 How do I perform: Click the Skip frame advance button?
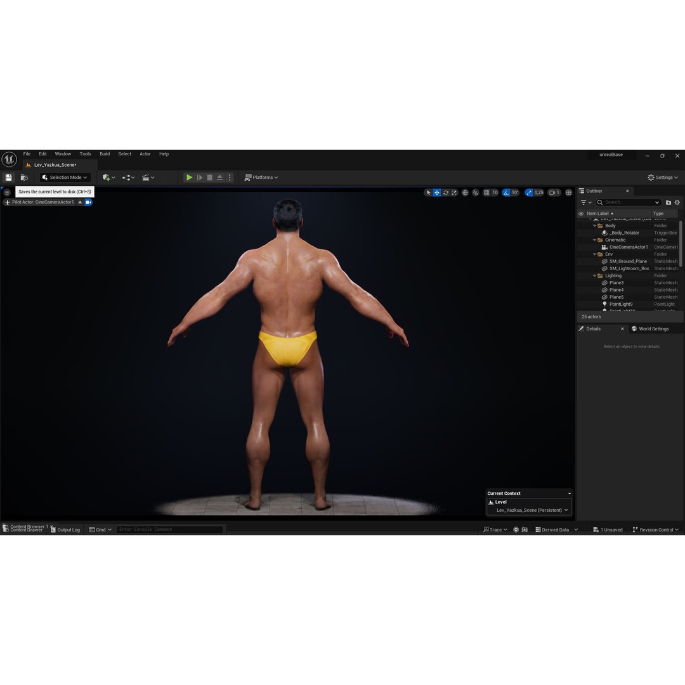tap(200, 178)
